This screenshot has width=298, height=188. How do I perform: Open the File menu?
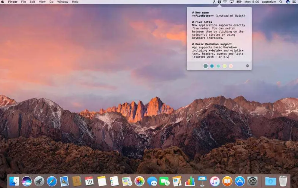pyautogui.click(x=23, y=2)
